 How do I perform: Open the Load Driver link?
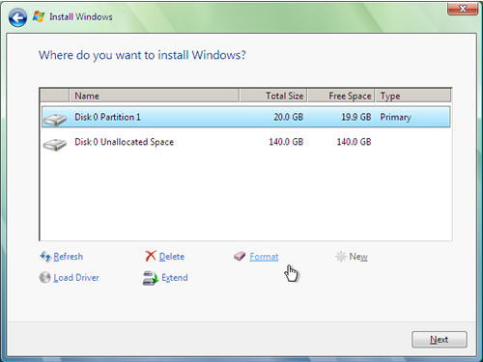[x=76, y=277]
